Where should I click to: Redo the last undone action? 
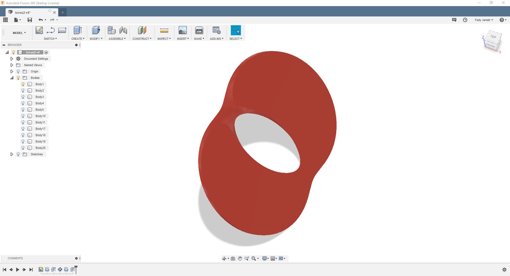pos(52,20)
